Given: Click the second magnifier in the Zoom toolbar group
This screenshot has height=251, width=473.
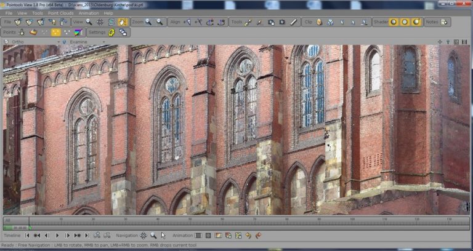Looking at the screenshot, I should pos(160,22).
